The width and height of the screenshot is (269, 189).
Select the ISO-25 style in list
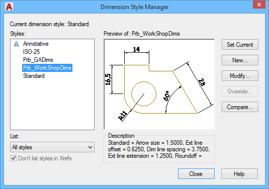click(x=31, y=52)
